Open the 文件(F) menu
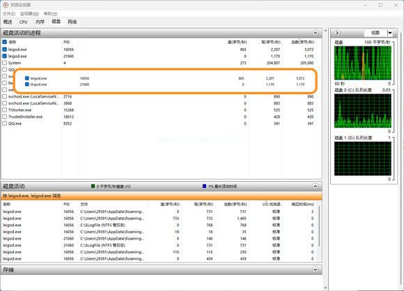Image resolution: width=404 pixels, height=291 pixels. [x=9, y=13]
